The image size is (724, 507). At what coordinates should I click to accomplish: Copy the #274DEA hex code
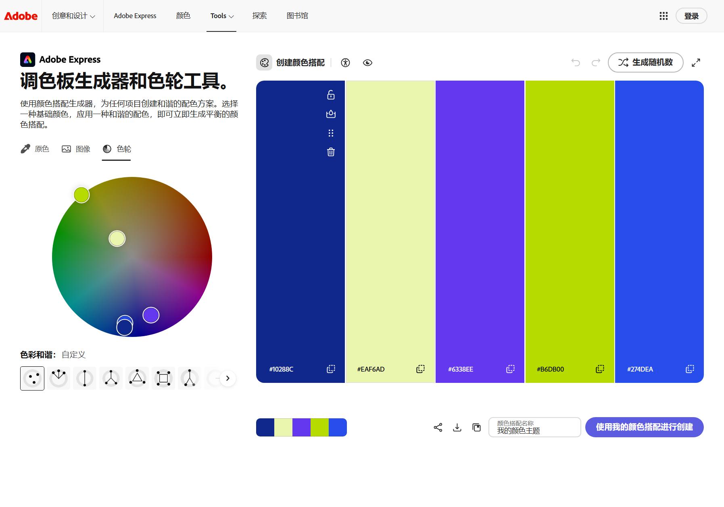[690, 369]
